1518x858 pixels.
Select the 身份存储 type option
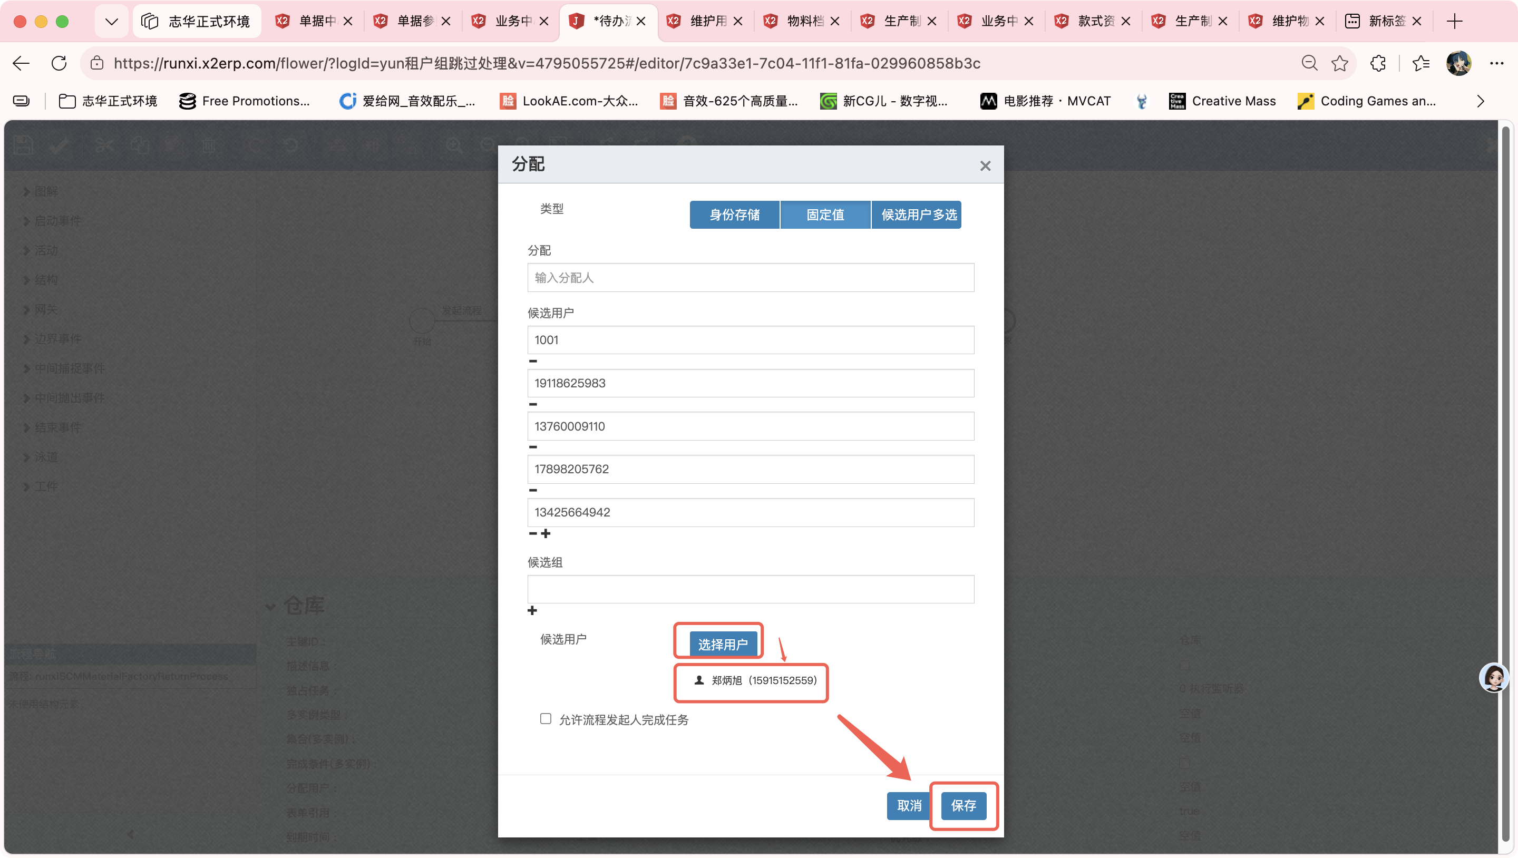coord(734,214)
